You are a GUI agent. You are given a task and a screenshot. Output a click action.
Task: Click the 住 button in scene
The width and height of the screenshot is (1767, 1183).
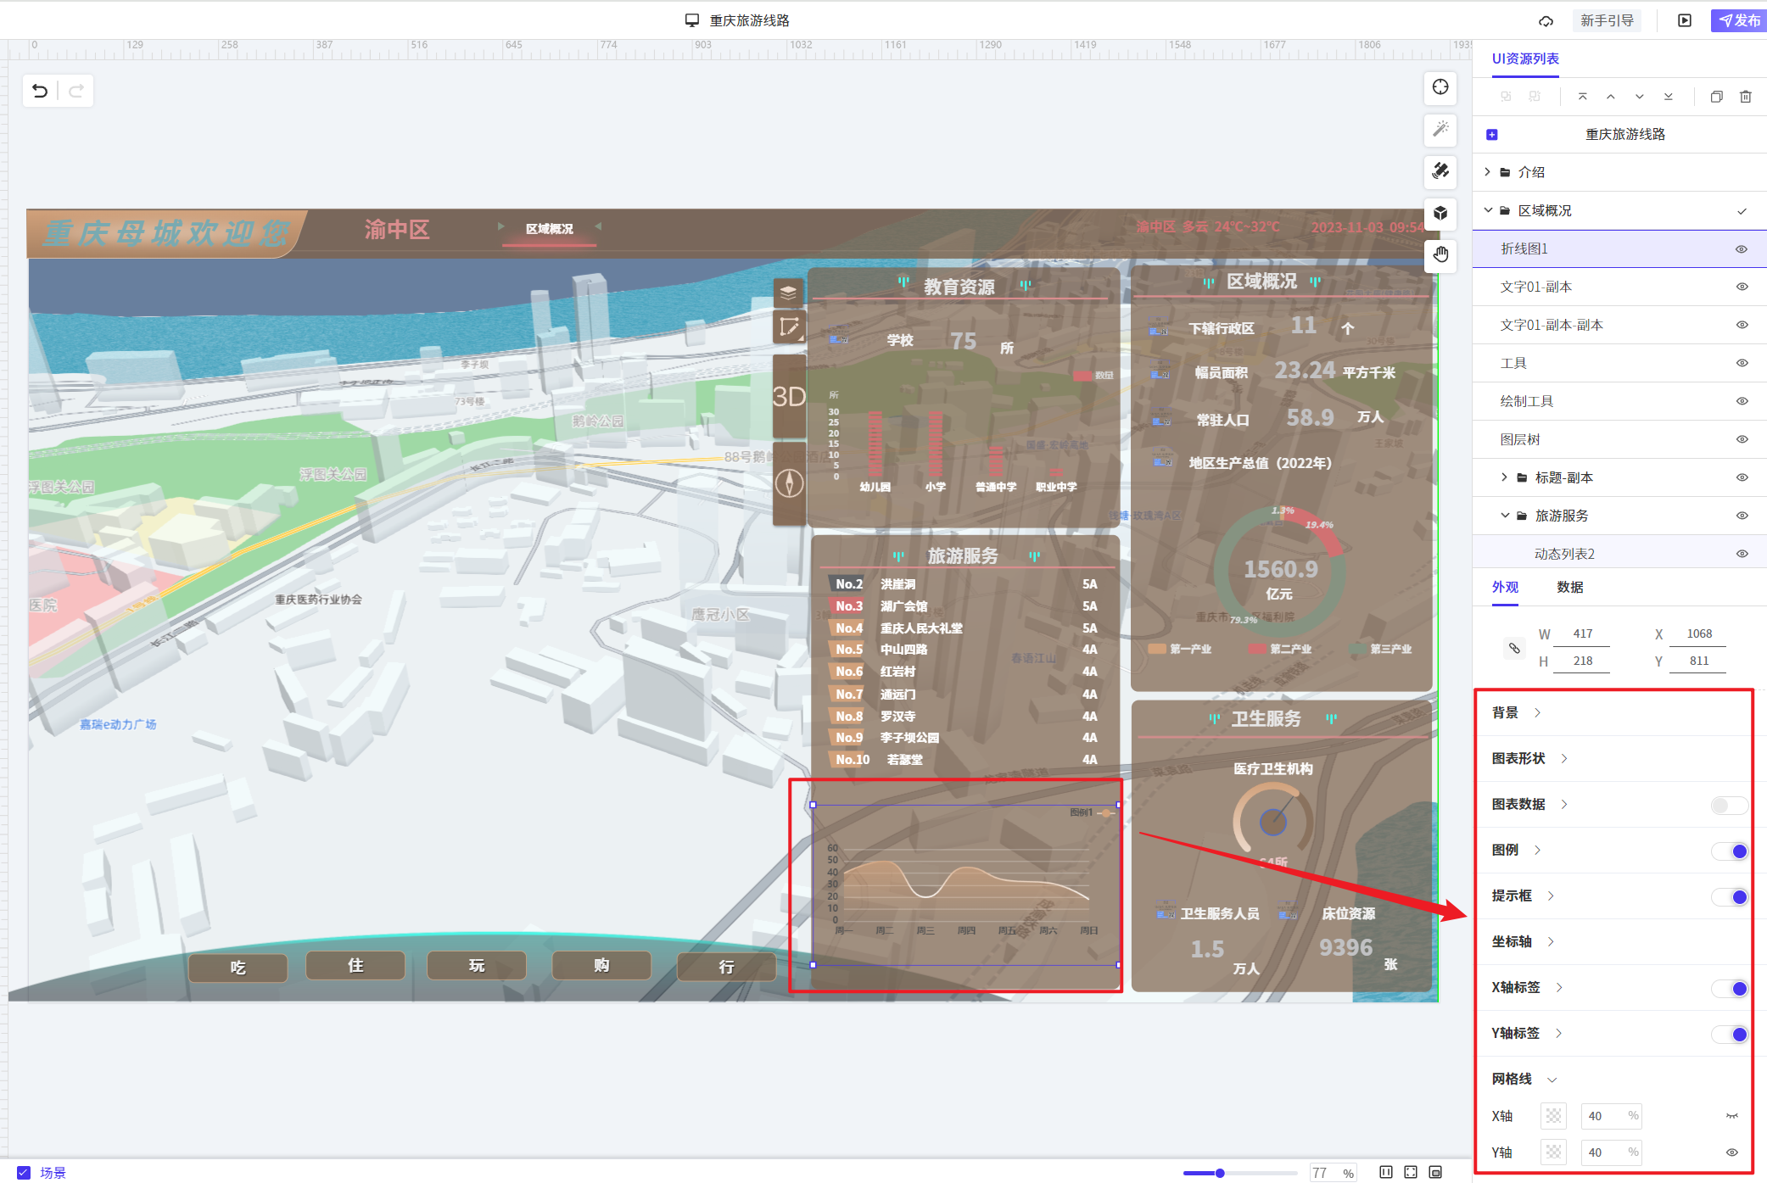(355, 965)
